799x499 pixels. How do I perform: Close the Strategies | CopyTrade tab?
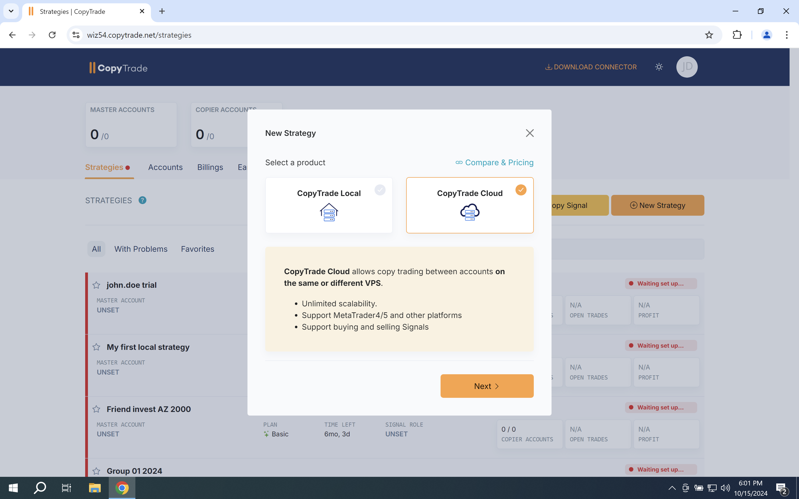point(142,11)
